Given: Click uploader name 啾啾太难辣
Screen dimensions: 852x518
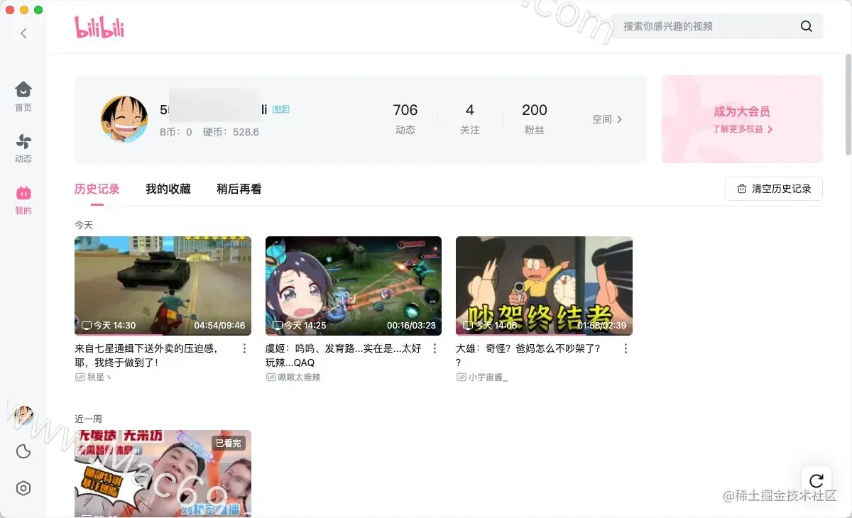Looking at the screenshot, I should [x=299, y=378].
